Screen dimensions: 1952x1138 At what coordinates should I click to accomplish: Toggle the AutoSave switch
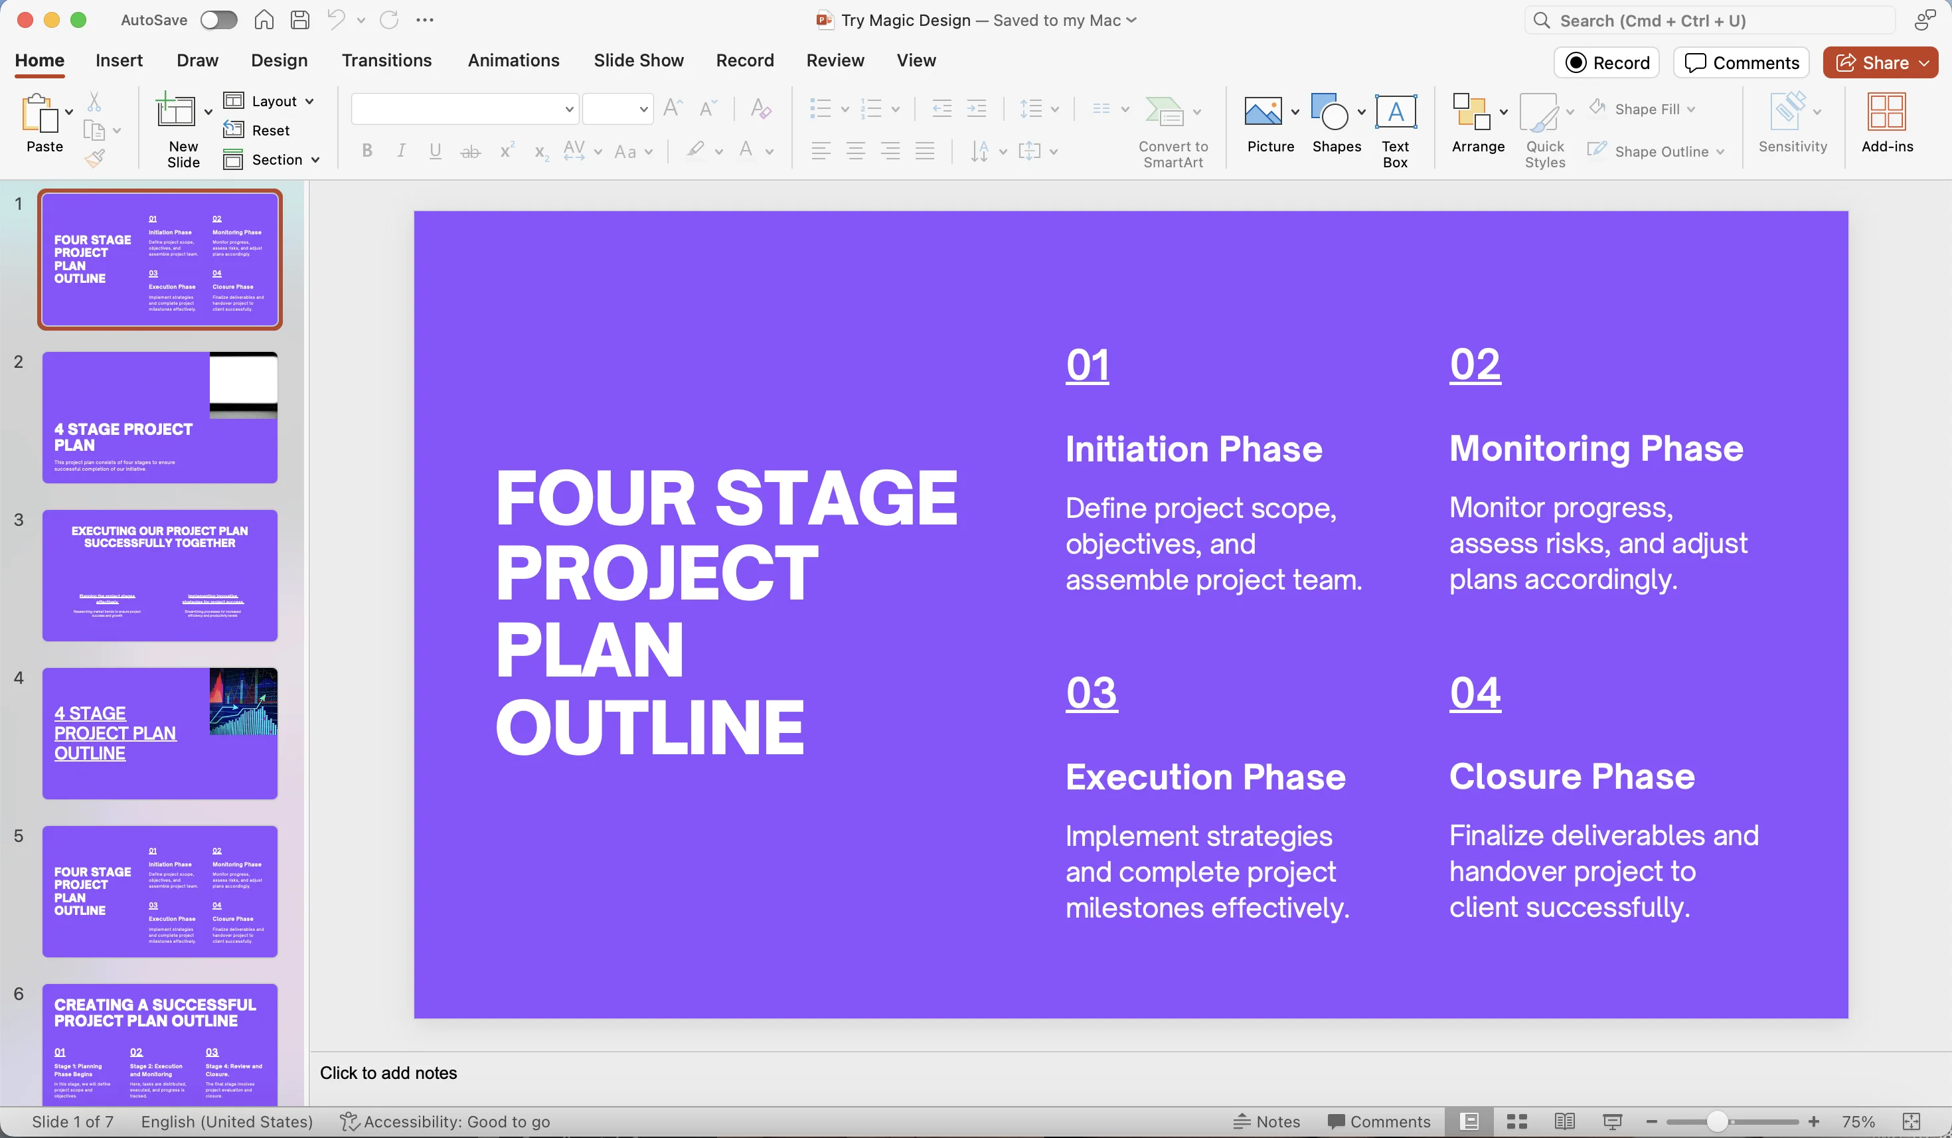click(218, 20)
